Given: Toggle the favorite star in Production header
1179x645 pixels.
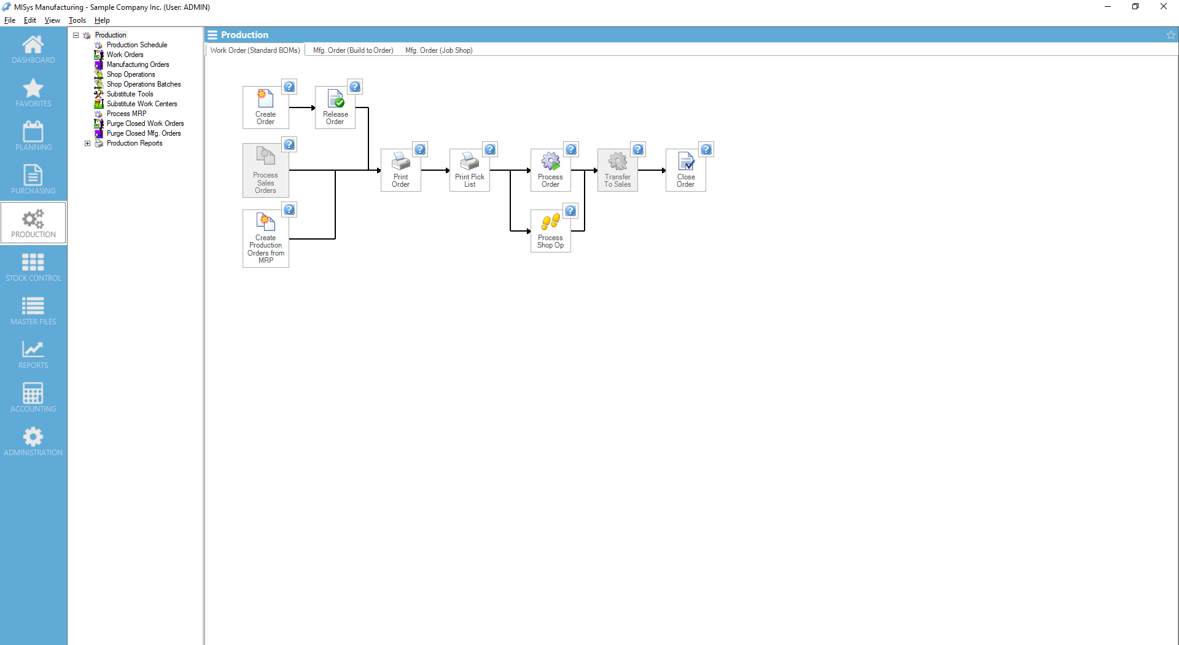Looking at the screenshot, I should pos(1170,35).
